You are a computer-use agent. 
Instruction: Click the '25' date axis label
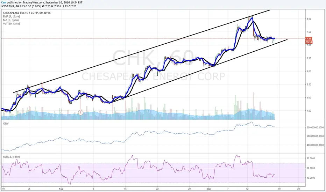[x=29, y=189]
